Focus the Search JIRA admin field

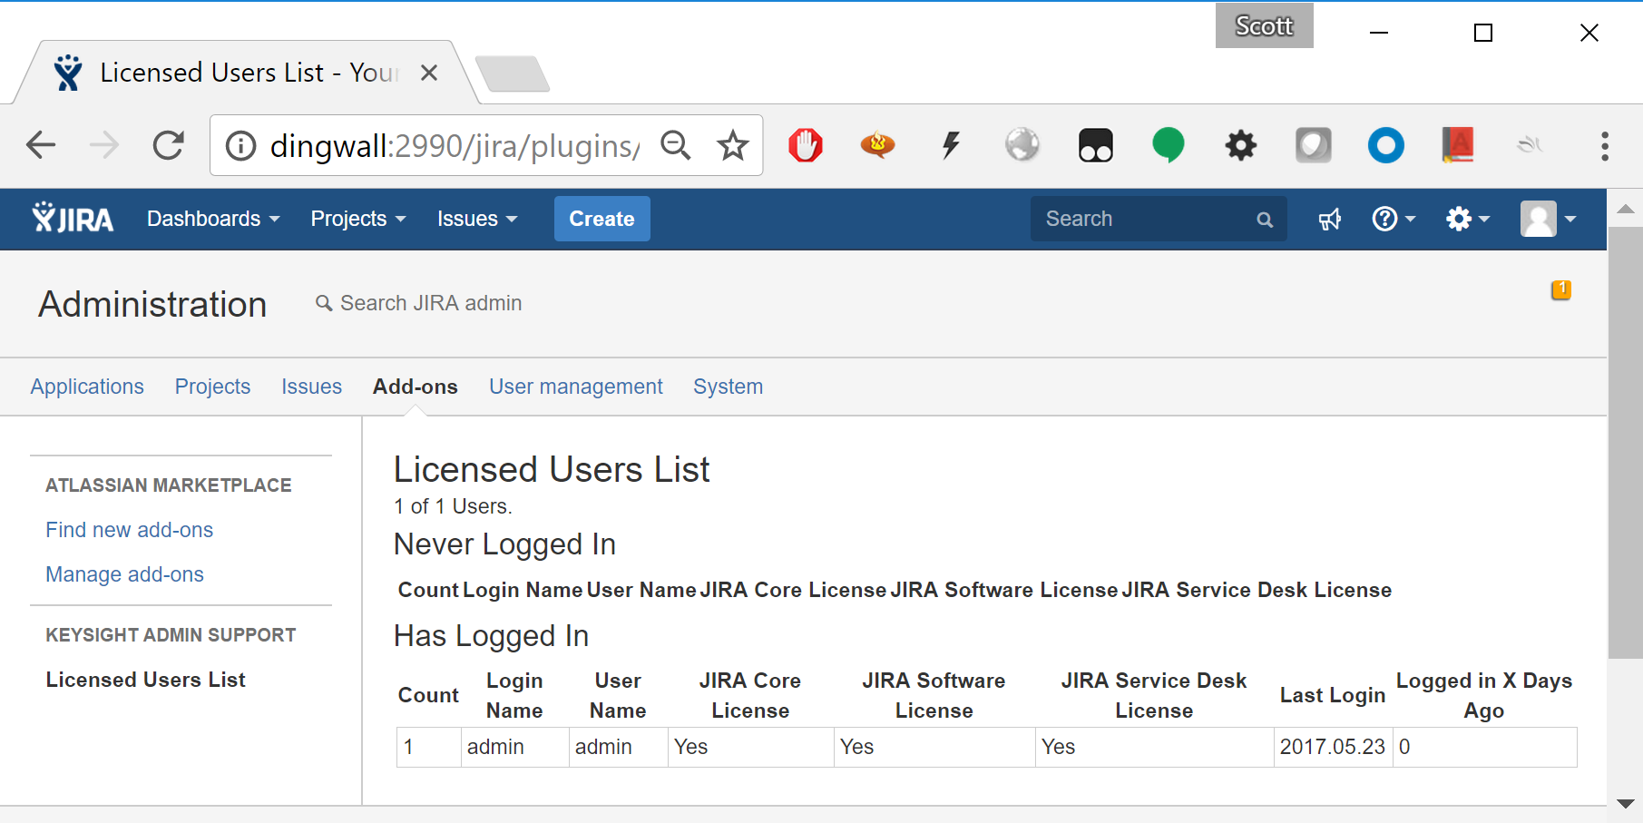coord(418,303)
